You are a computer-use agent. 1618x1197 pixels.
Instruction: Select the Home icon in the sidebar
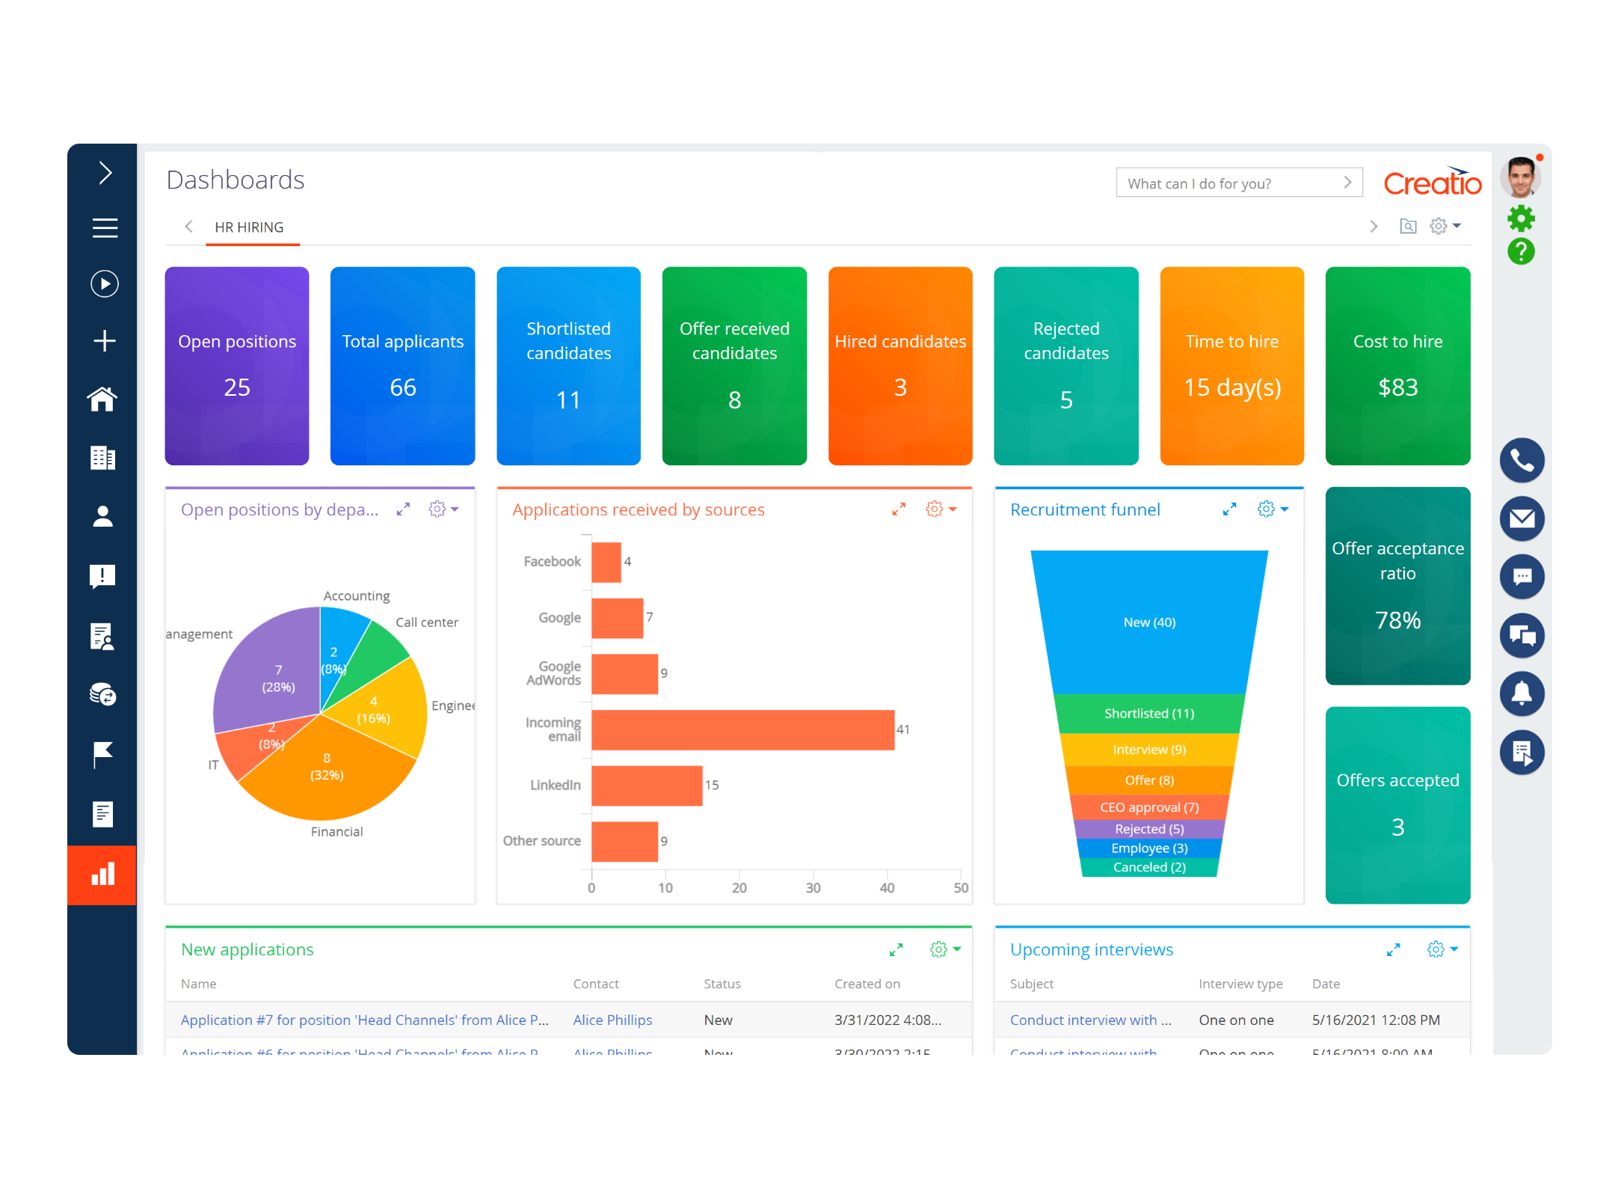click(x=102, y=399)
